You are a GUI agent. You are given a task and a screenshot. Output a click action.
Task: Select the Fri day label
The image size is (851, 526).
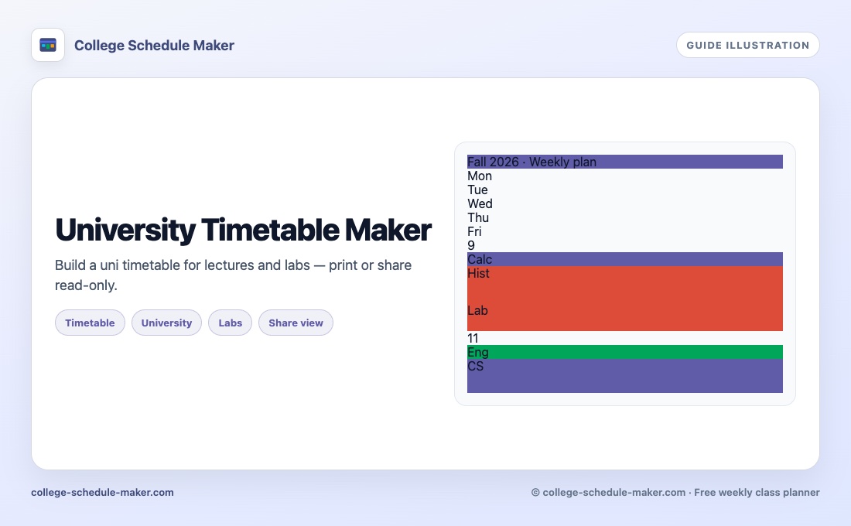pos(474,232)
